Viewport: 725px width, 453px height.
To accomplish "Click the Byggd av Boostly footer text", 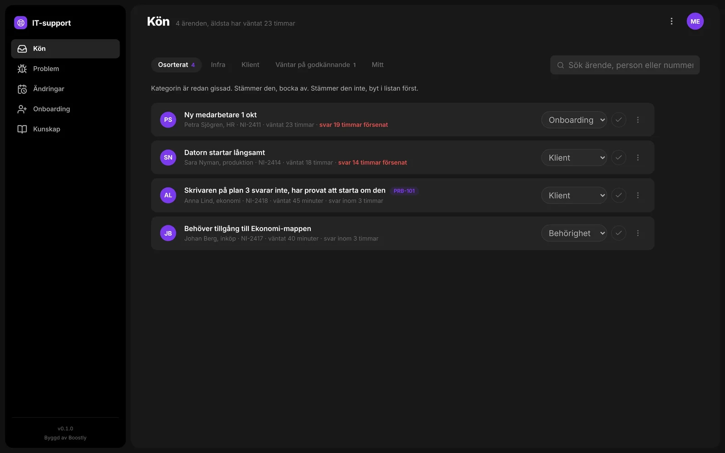I will (65, 438).
